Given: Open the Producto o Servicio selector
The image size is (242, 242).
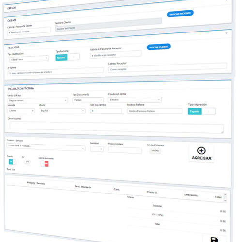Looking at the screenshot, I should coord(46,147).
